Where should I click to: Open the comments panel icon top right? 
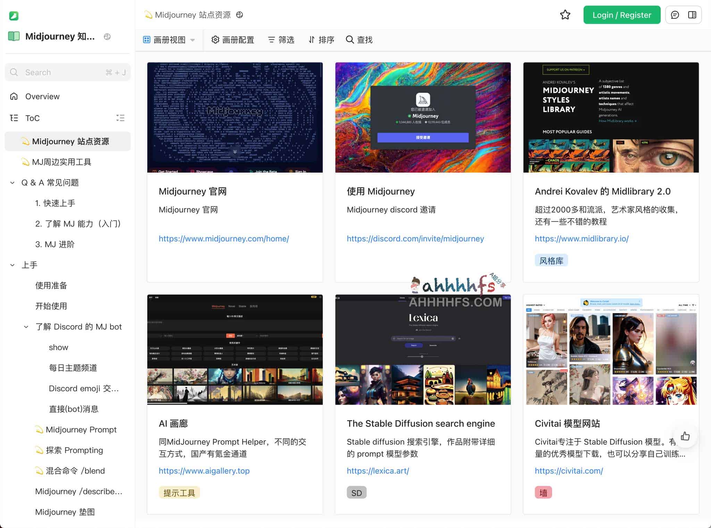675,15
